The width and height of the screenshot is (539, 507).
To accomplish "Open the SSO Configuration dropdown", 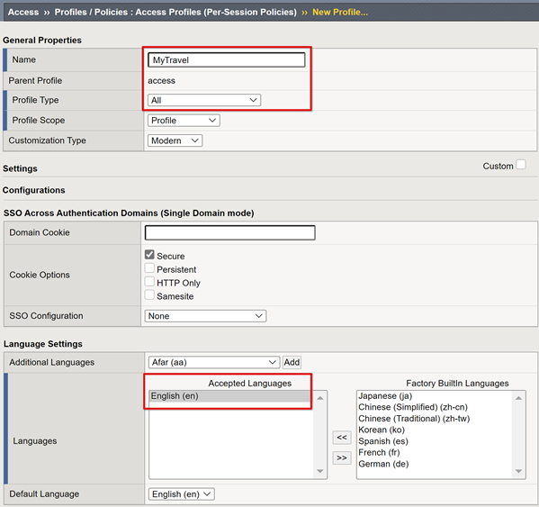I will click(205, 316).
